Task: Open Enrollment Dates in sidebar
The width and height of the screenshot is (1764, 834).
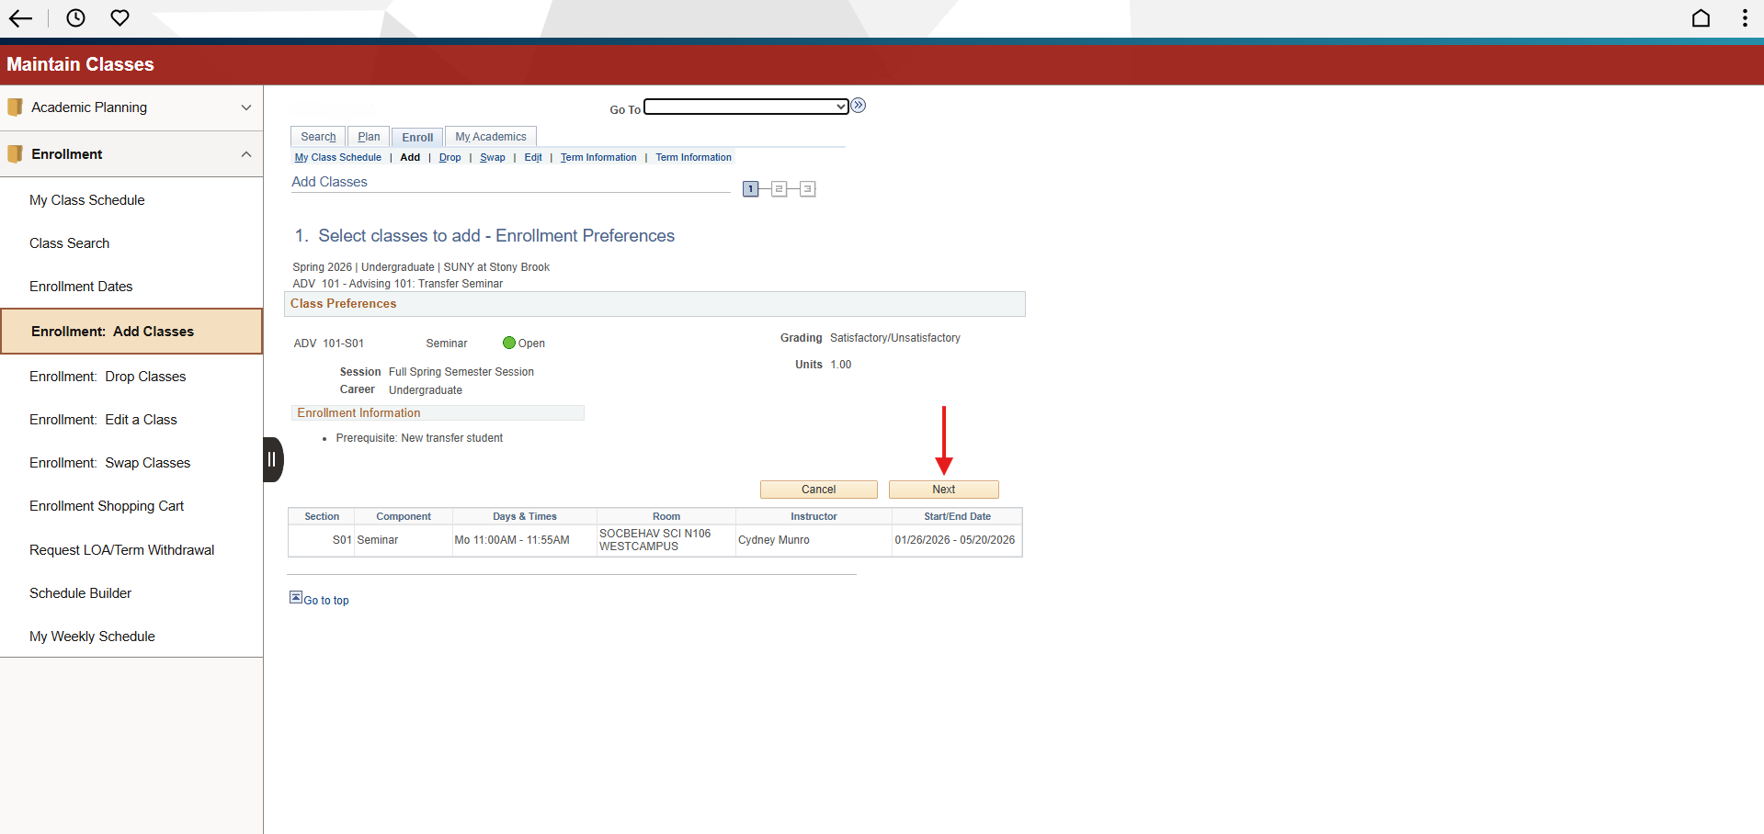Action: coord(131,287)
